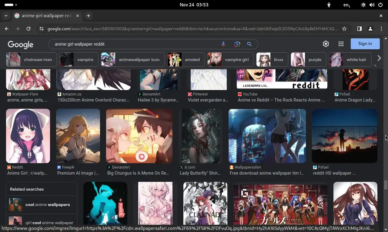Screen dimensions: 388x232
Task: Select related search girl cool anime wallpaper
Action: click(42, 223)
